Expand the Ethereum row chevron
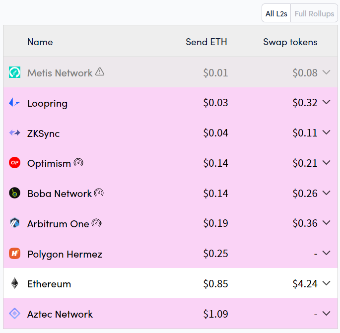This screenshot has width=340, height=333. pyautogui.click(x=326, y=283)
